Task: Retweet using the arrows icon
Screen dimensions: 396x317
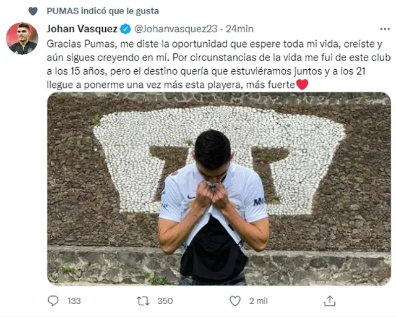Action: tap(142, 301)
